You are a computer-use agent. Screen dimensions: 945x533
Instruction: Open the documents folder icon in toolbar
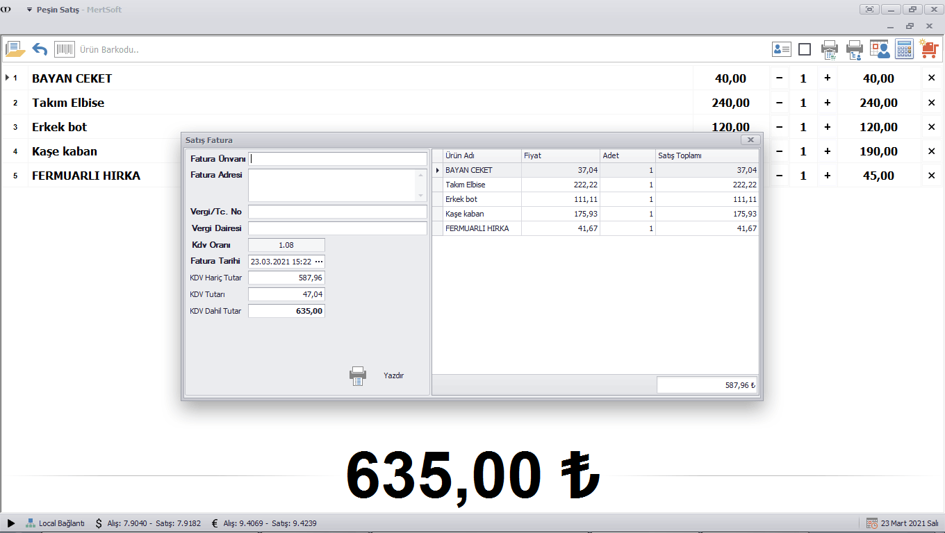tap(15, 49)
